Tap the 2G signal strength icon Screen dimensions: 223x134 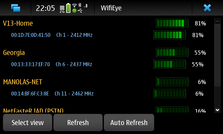(x=62, y=9)
